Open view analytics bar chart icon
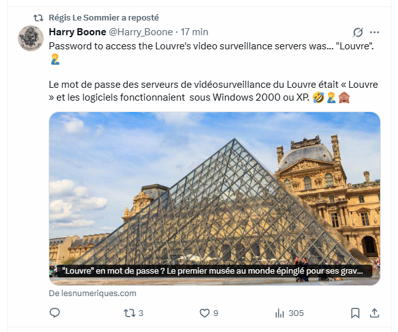Viewport: 398px width, 332px height. pyautogui.click(x=279, y=313)
